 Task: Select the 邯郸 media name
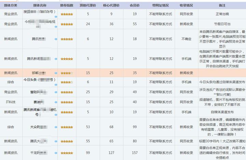[39, 73]
